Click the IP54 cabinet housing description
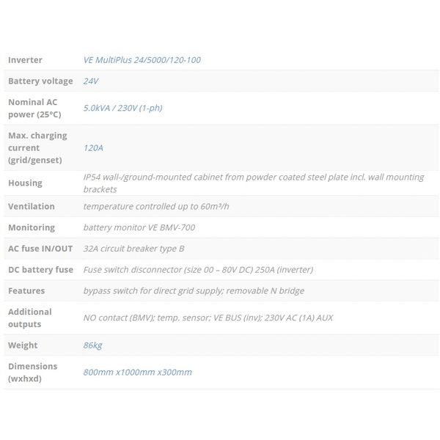Screen dimensions: 440x440 click(x=254, y=183)
